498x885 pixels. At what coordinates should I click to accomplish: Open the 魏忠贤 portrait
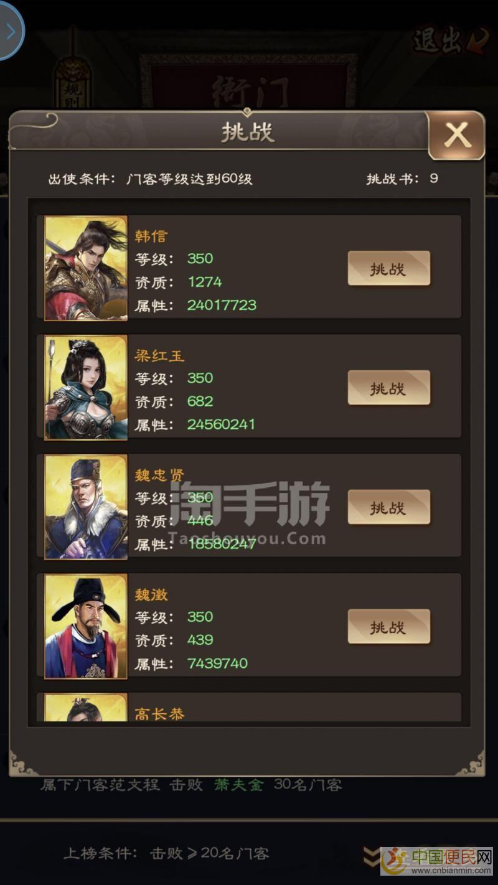tap(86, 507)
